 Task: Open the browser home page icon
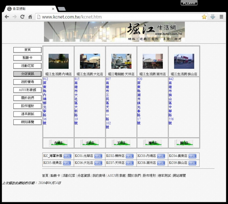click(x=30, y=17)
